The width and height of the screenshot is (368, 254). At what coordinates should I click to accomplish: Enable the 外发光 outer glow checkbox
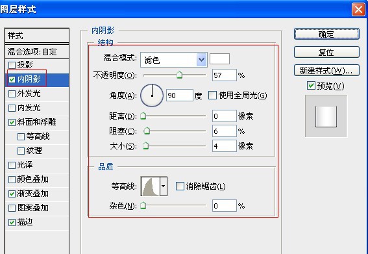(x=12, y=94)
